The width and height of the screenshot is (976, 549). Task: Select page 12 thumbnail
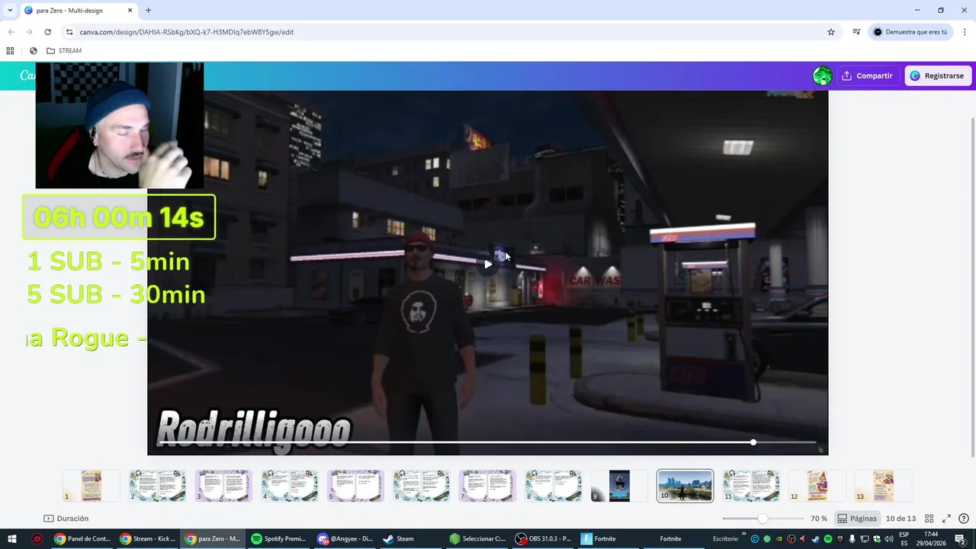[x=817, y=486]
